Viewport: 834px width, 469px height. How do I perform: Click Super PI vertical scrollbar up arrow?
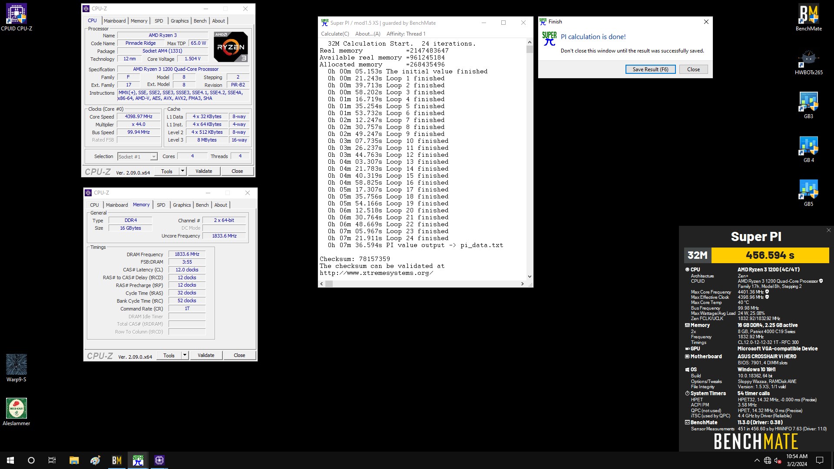click(x=530, y=42)
